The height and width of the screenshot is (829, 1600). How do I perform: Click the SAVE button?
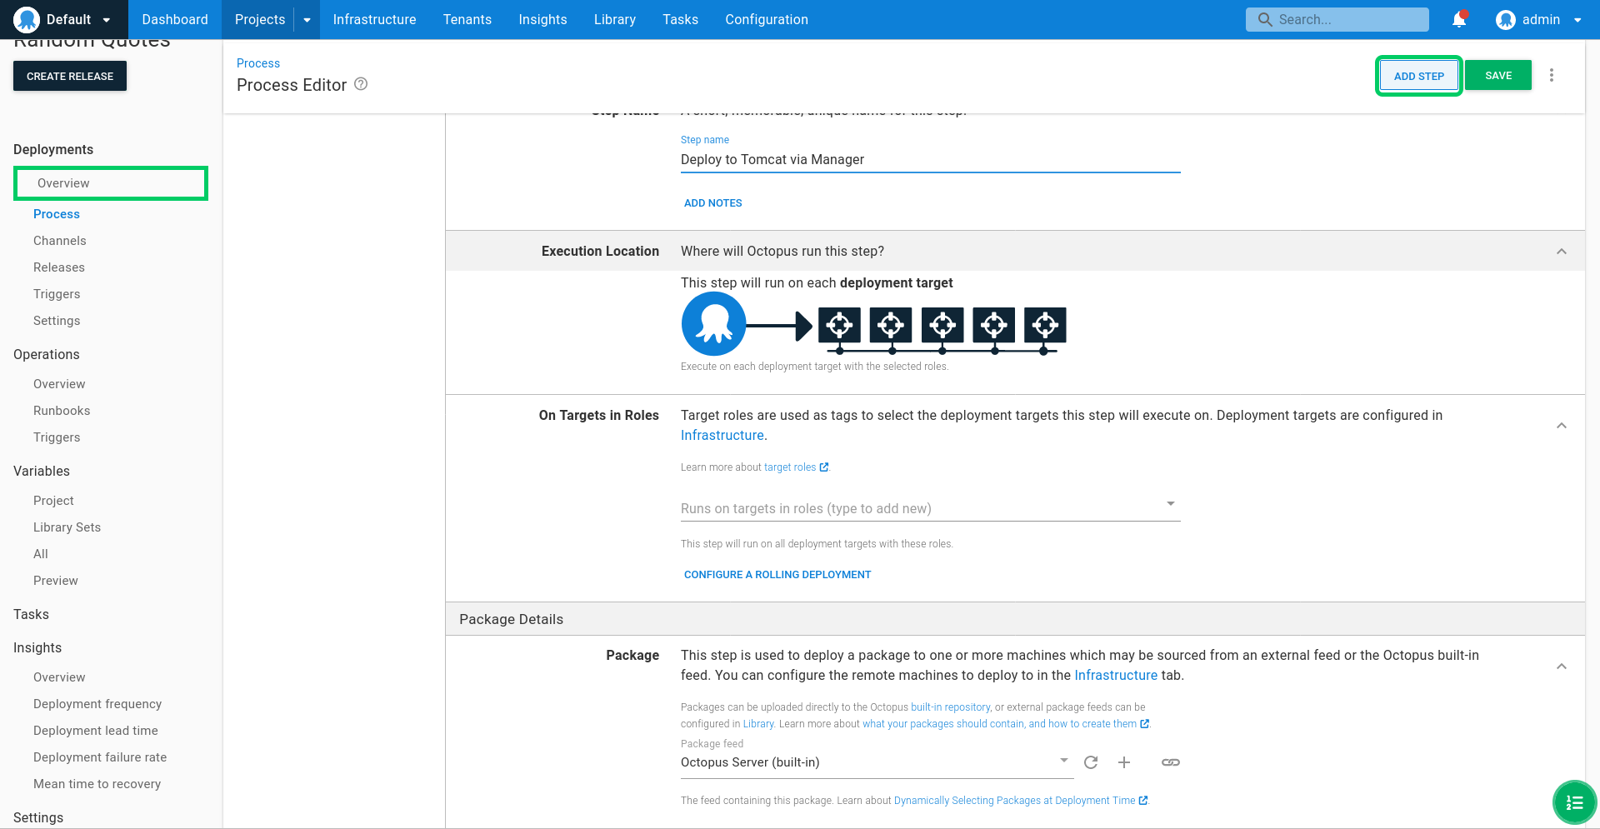tap(1498, 75)
